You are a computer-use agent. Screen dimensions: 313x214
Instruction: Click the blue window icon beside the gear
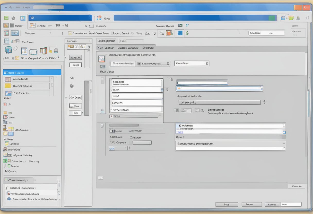pos(23,18)
